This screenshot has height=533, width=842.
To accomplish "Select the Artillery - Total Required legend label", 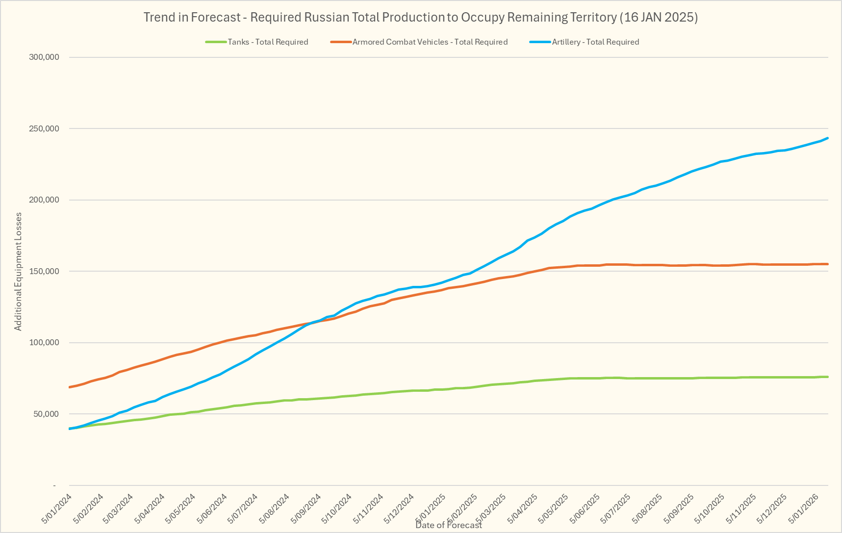I will click(595, 42).
